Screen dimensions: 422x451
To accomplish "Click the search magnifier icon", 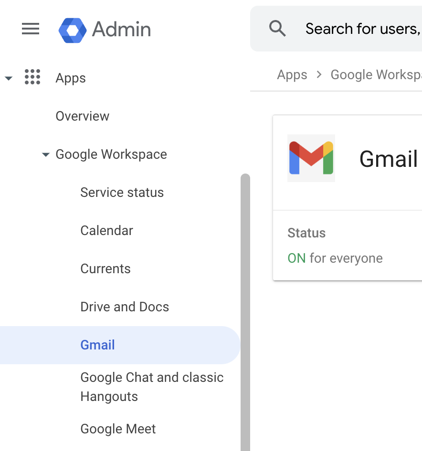I will 277,29.
